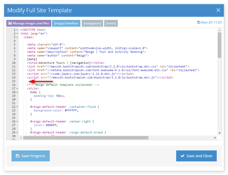
Task: Collapse the head tag fold on line 3
Action: click(x=17, y=37)
